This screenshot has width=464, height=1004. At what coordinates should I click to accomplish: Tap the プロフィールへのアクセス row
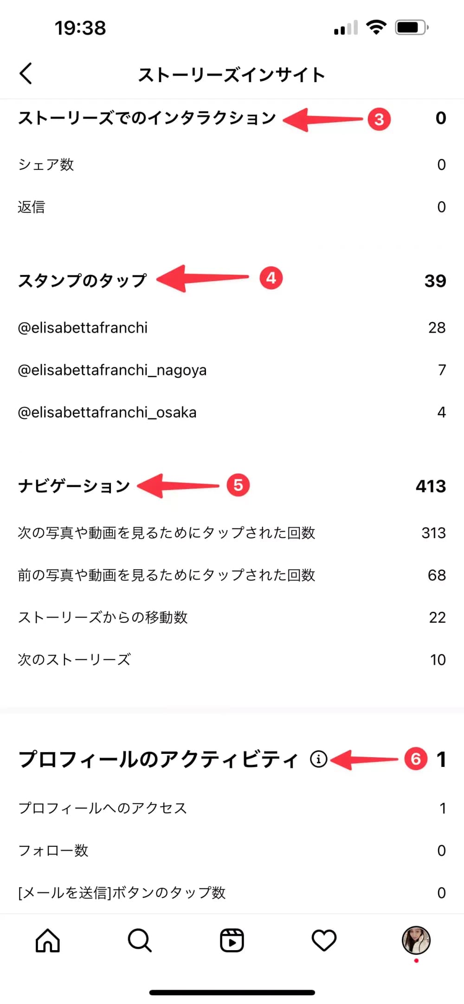103,808
